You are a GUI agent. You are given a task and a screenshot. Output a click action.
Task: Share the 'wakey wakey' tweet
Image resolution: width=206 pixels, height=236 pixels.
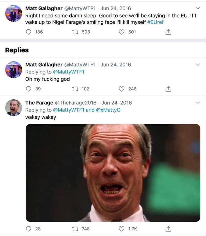[x=168, y=229]
